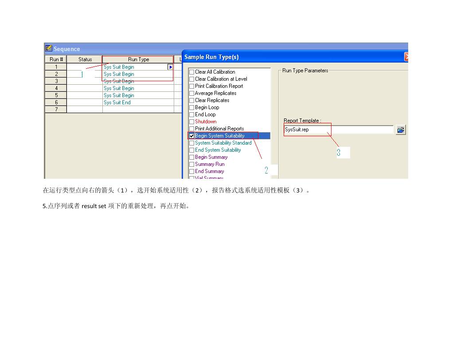Click the Status column header
This screenshot has width=468, height=362.
point(85,59)
